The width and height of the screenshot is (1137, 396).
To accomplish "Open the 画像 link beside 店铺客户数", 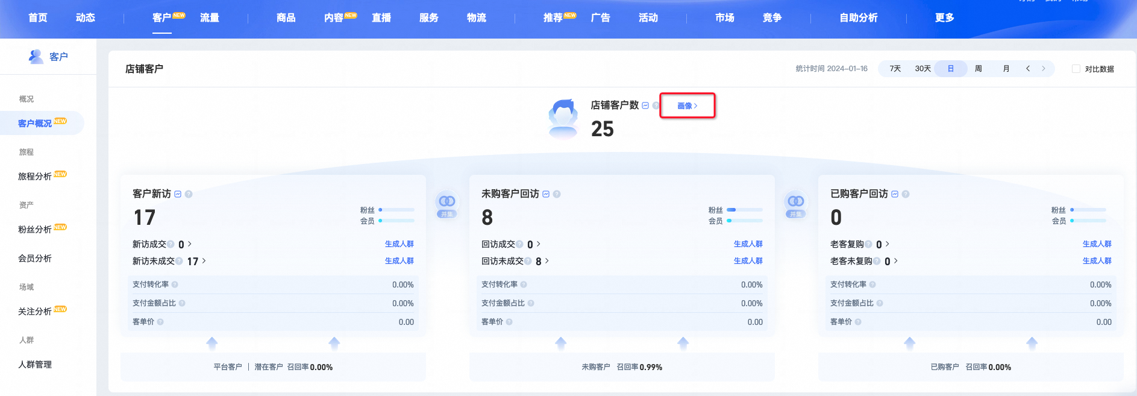I will [688, 105].
